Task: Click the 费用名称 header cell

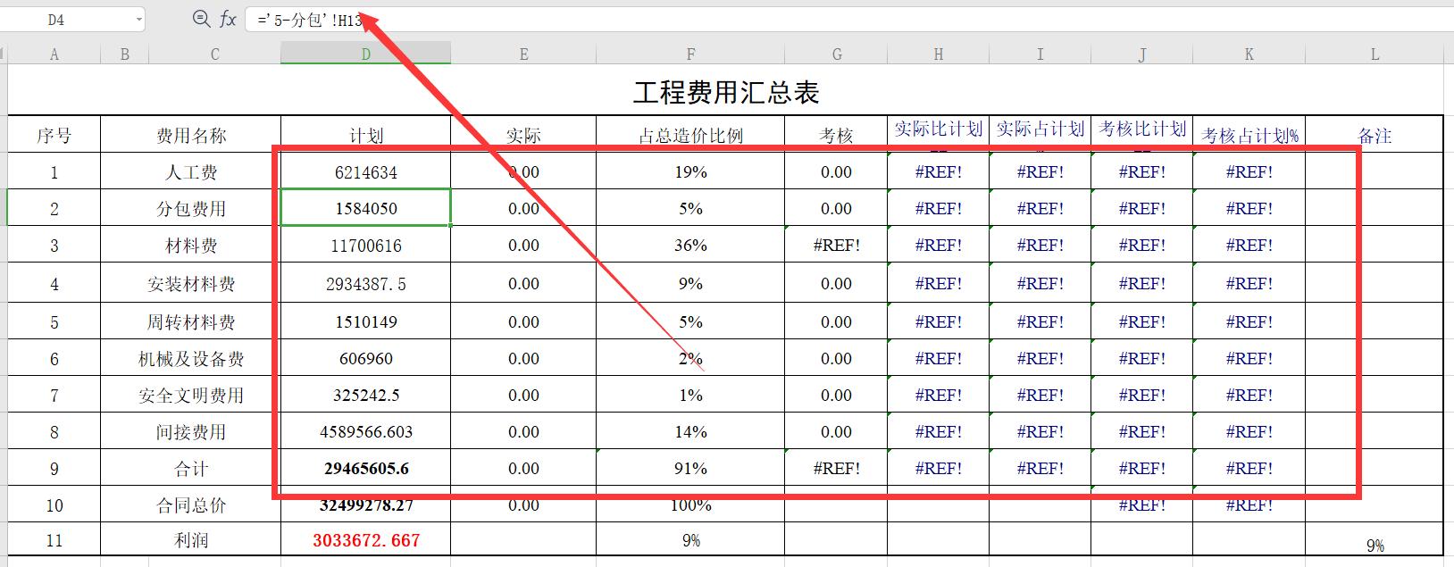Action: pos(191,135)
